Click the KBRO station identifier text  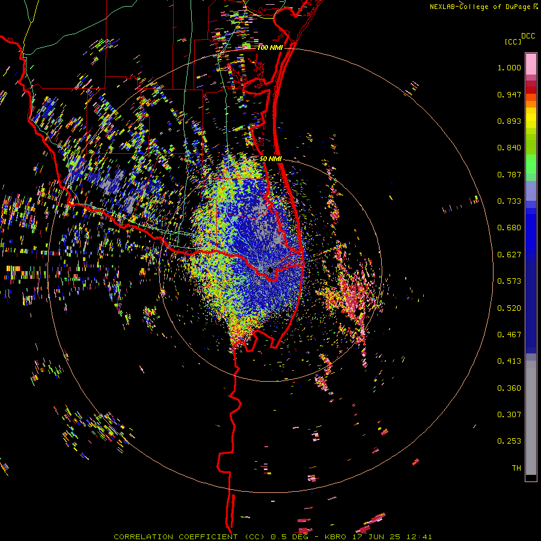[335, 537]
